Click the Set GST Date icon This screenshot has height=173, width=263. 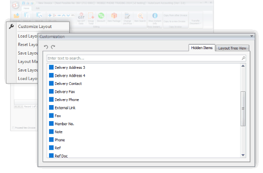pyautogui.click(x=81, y=16)
